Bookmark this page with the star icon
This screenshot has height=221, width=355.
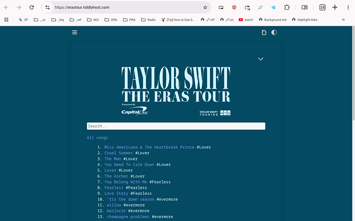(205, 8)
